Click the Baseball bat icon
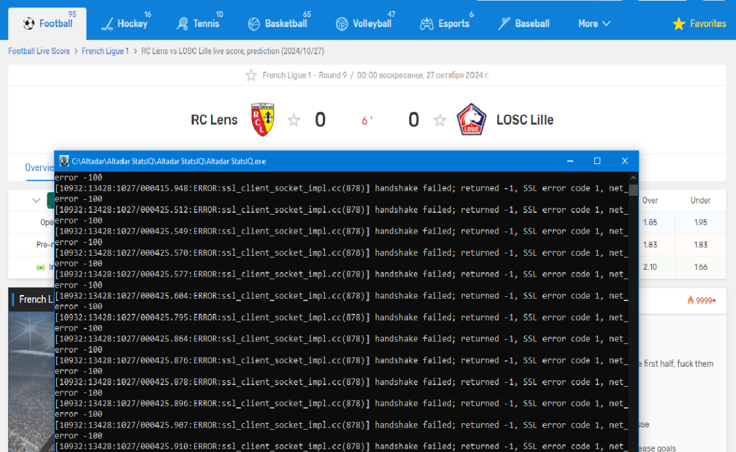The image size is (736, 452). click(504, 24)
